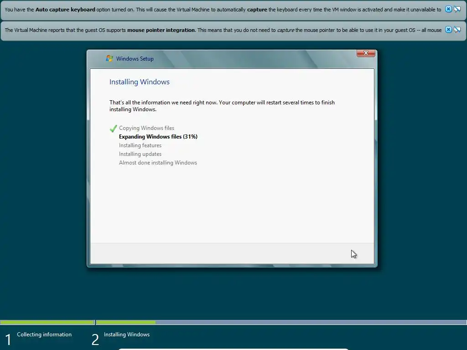467x350 pixels.
Task: Click the Collecting information progress bar
Action: [47, 322]
